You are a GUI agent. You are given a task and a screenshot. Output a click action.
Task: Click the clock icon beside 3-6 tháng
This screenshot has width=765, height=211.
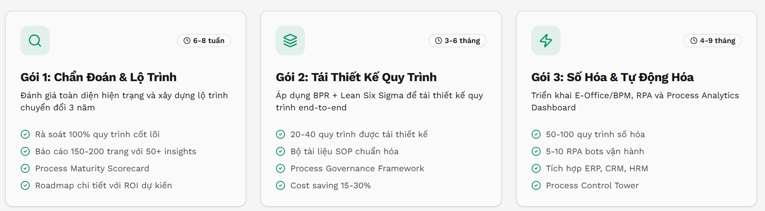[x=439, y=41]
